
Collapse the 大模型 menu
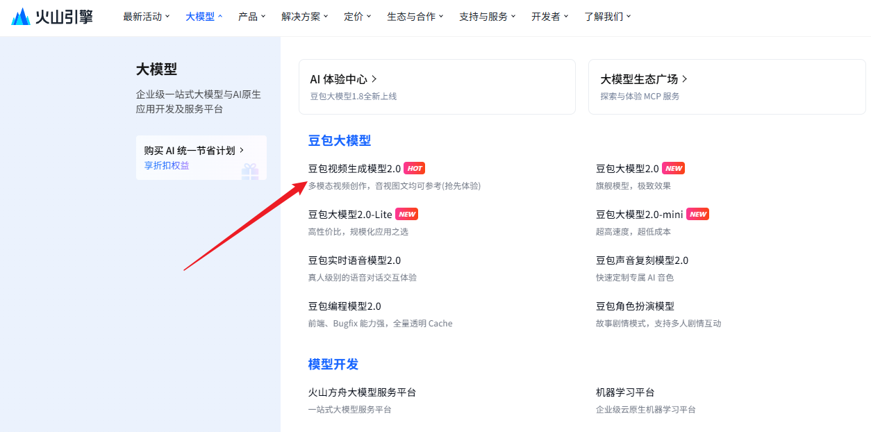click(204, 17)
